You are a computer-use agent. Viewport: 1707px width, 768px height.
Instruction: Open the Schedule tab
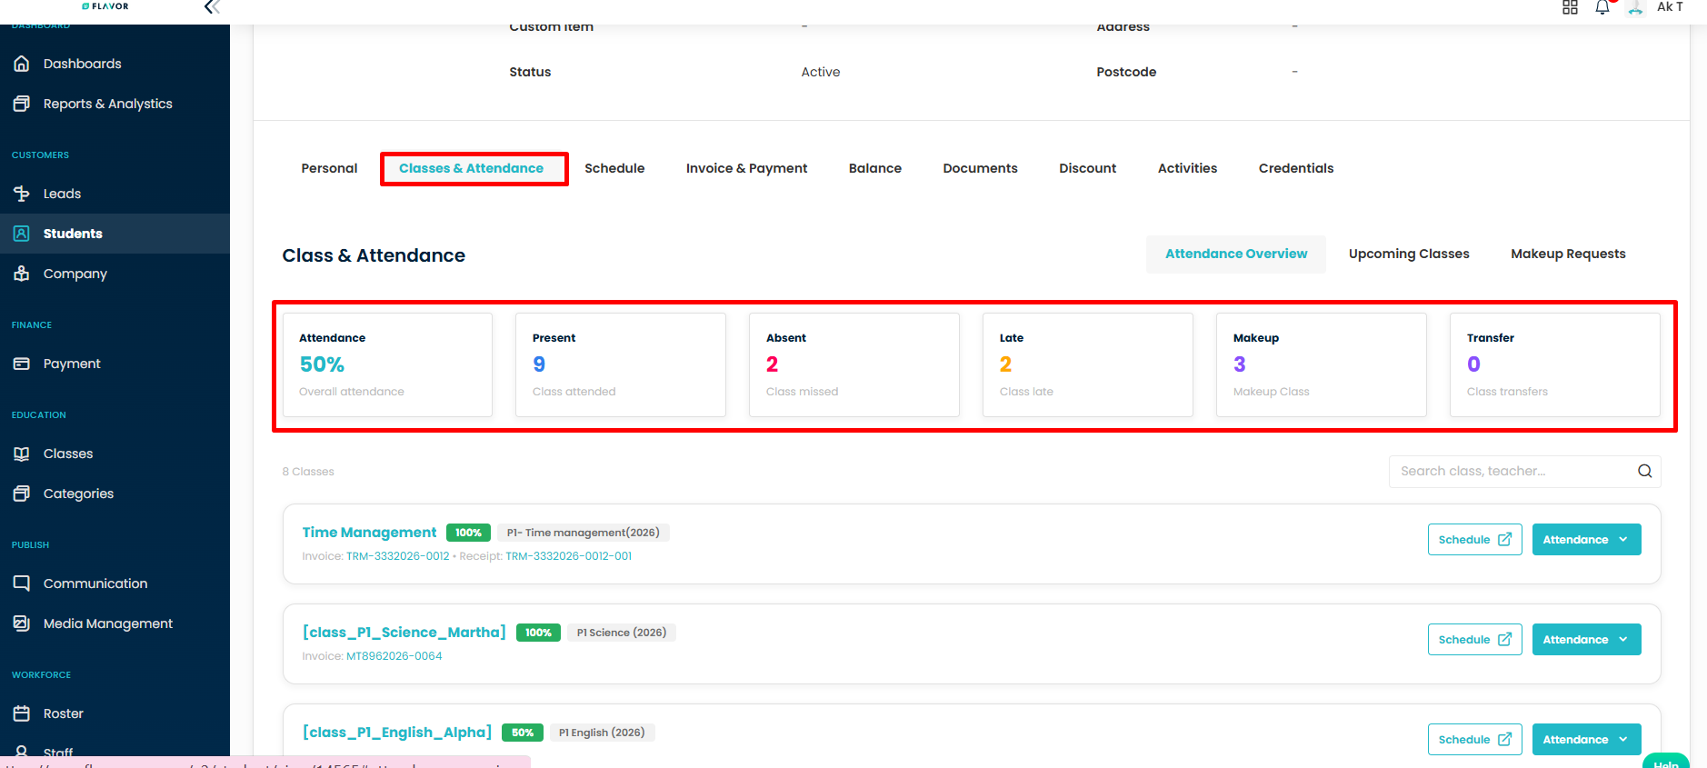614,168
